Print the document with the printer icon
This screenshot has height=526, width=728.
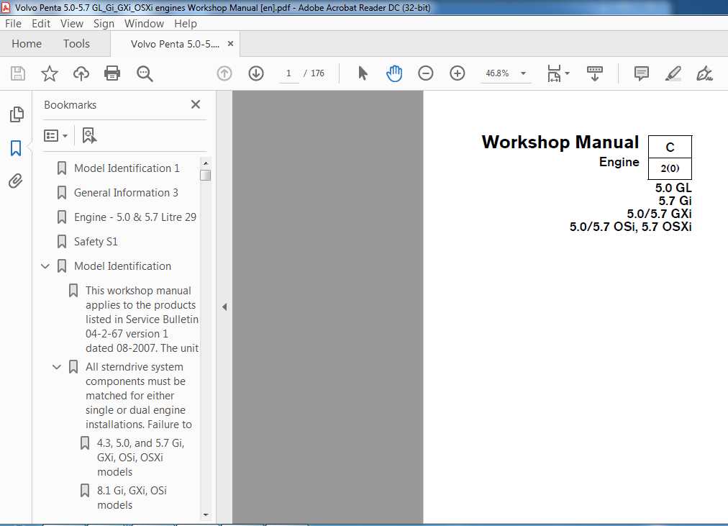point(112,73)
